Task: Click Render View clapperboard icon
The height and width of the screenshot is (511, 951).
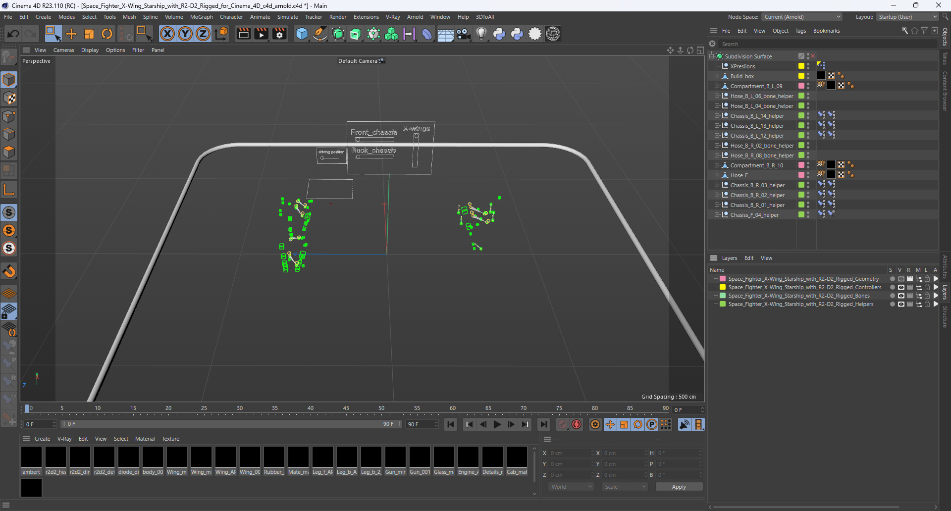Action: coord(243,34)
